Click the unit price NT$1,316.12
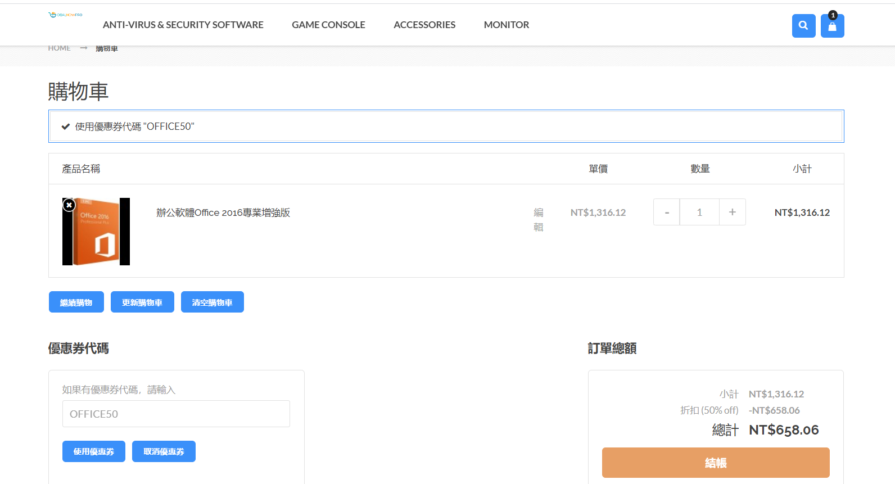The width and height of the screenshot is (895, 484). coord(598,212)
